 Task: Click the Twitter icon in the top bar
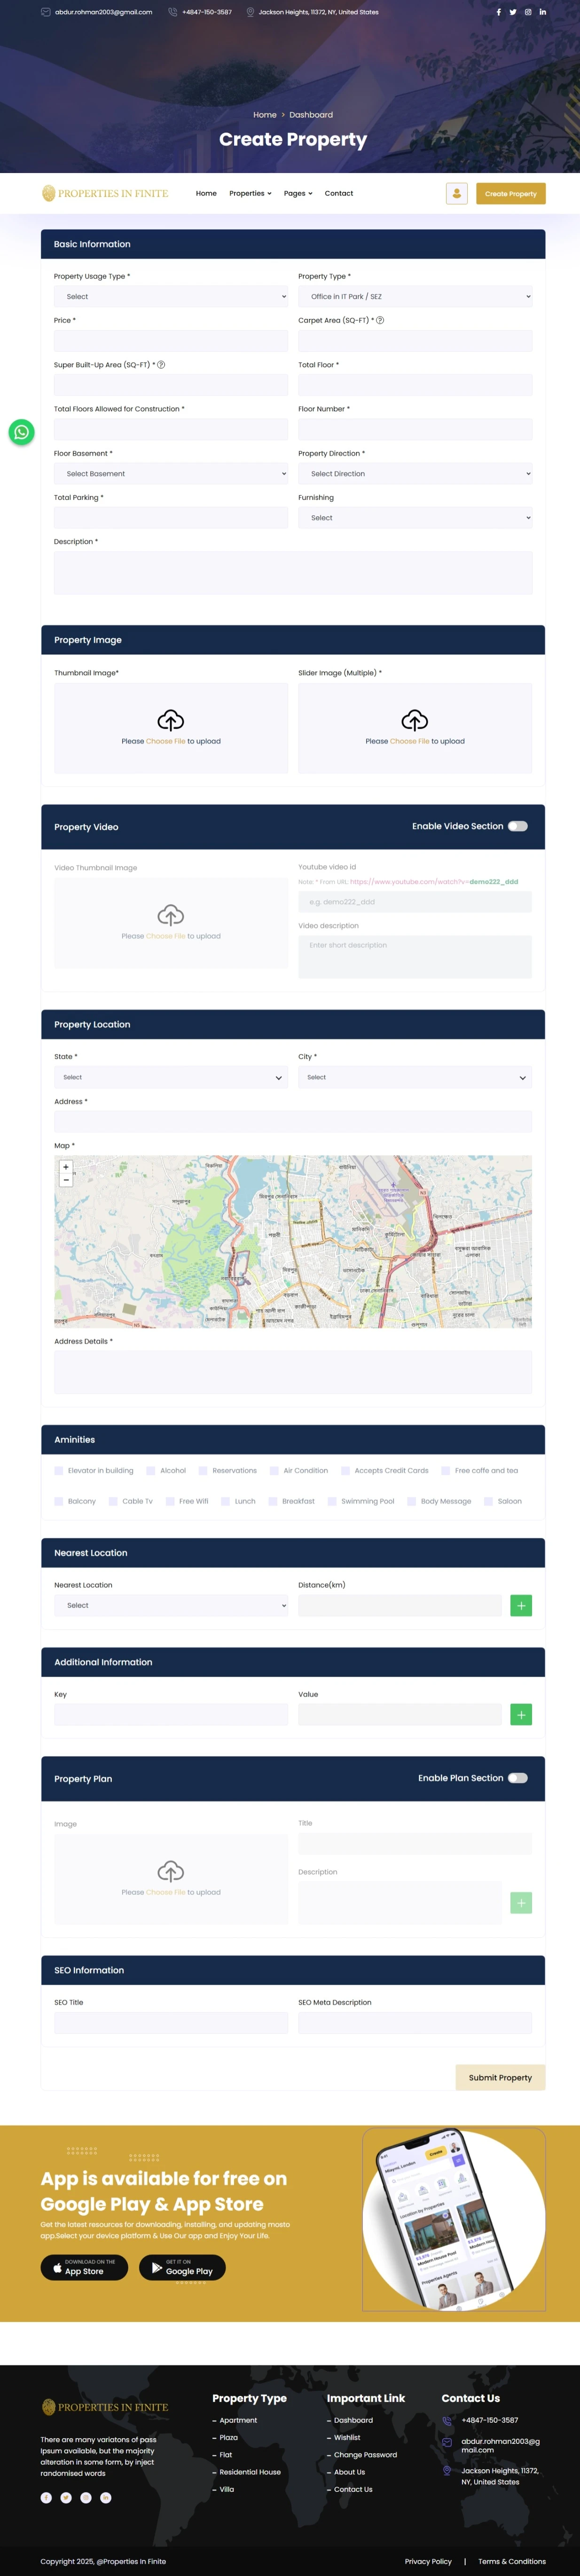tap(513, 12)
